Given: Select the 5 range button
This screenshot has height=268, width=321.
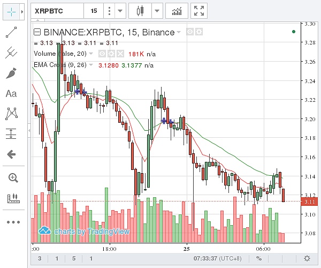Looking at the screenshot, I should point(74,258).
